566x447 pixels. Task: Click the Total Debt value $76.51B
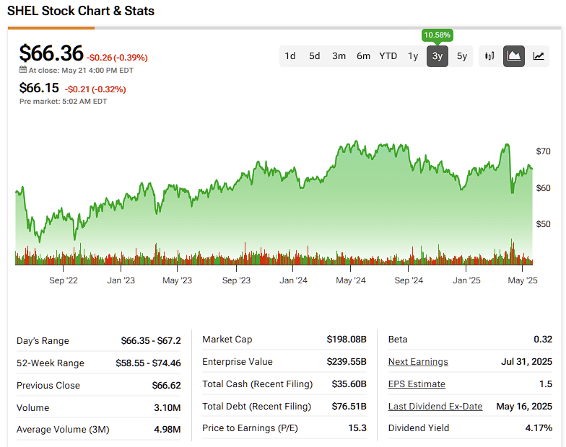[x=349, y=407]
